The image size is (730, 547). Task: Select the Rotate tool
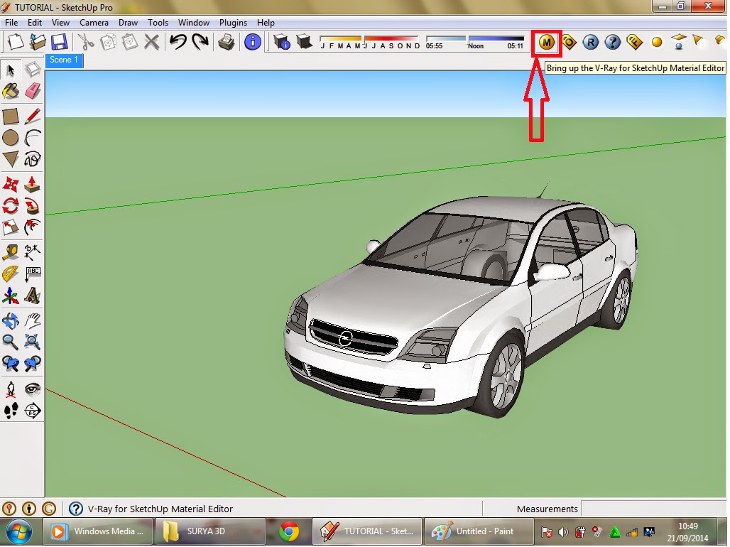pos(11,205)
